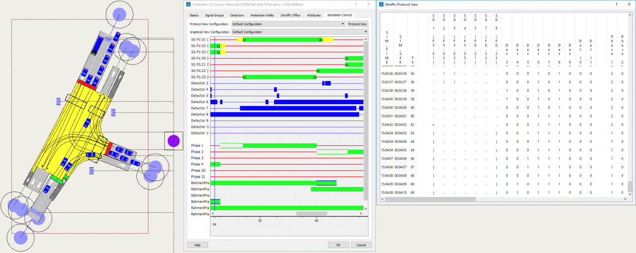636x253 pixels.
Task: Click the yellow SG FV.02 segment after 16
Action: [223, 46]
